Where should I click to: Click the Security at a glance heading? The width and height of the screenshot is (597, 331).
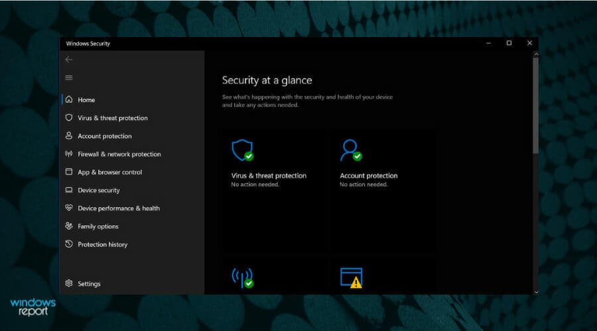[267, 80]
